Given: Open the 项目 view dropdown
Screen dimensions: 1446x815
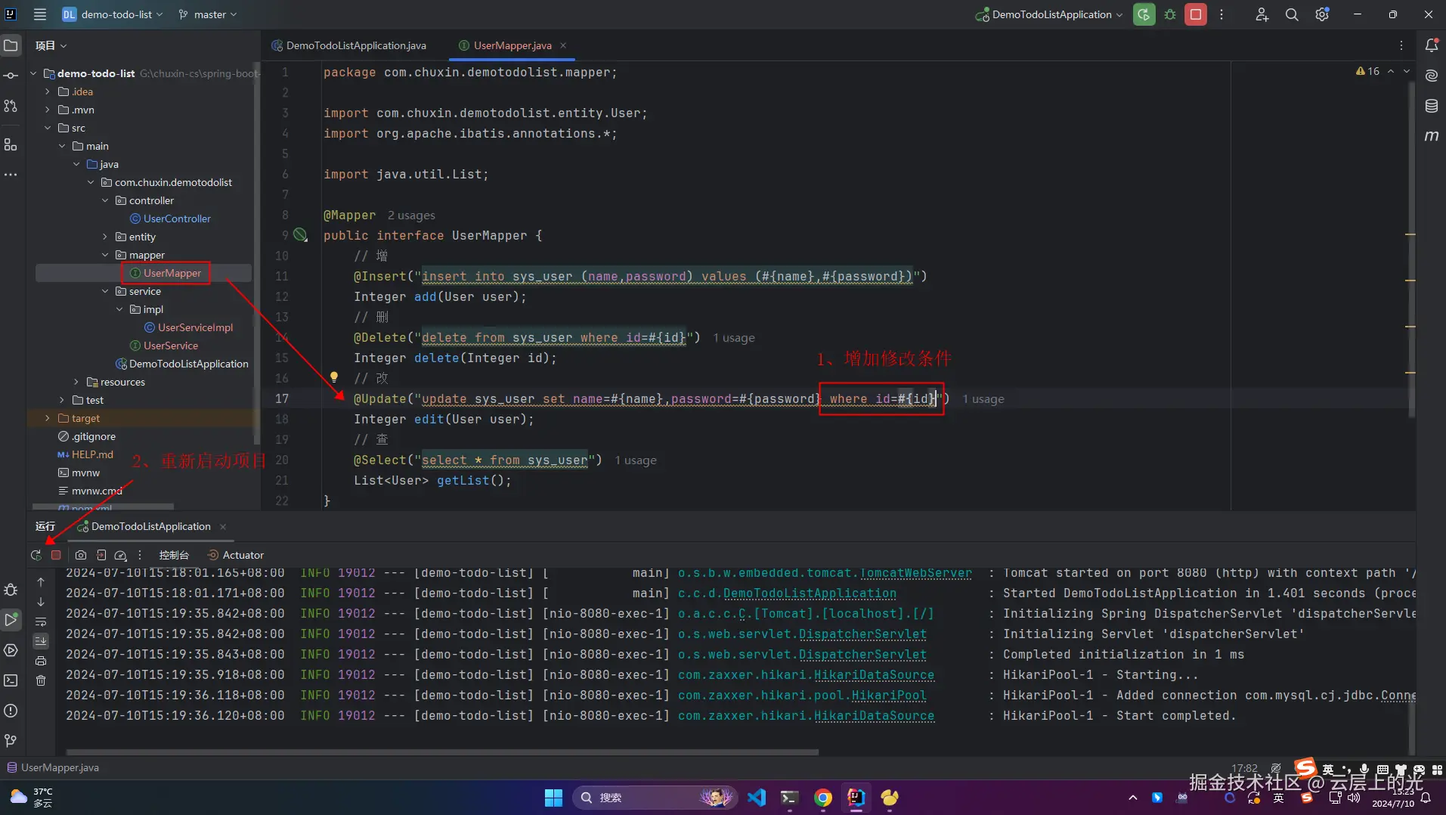Looking at the screenshot, I should pos(51,45).
